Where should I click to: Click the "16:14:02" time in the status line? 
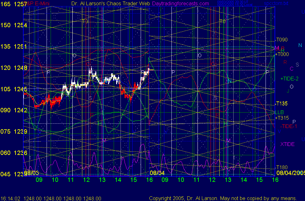pyautogui.click(x=11, y=199)
